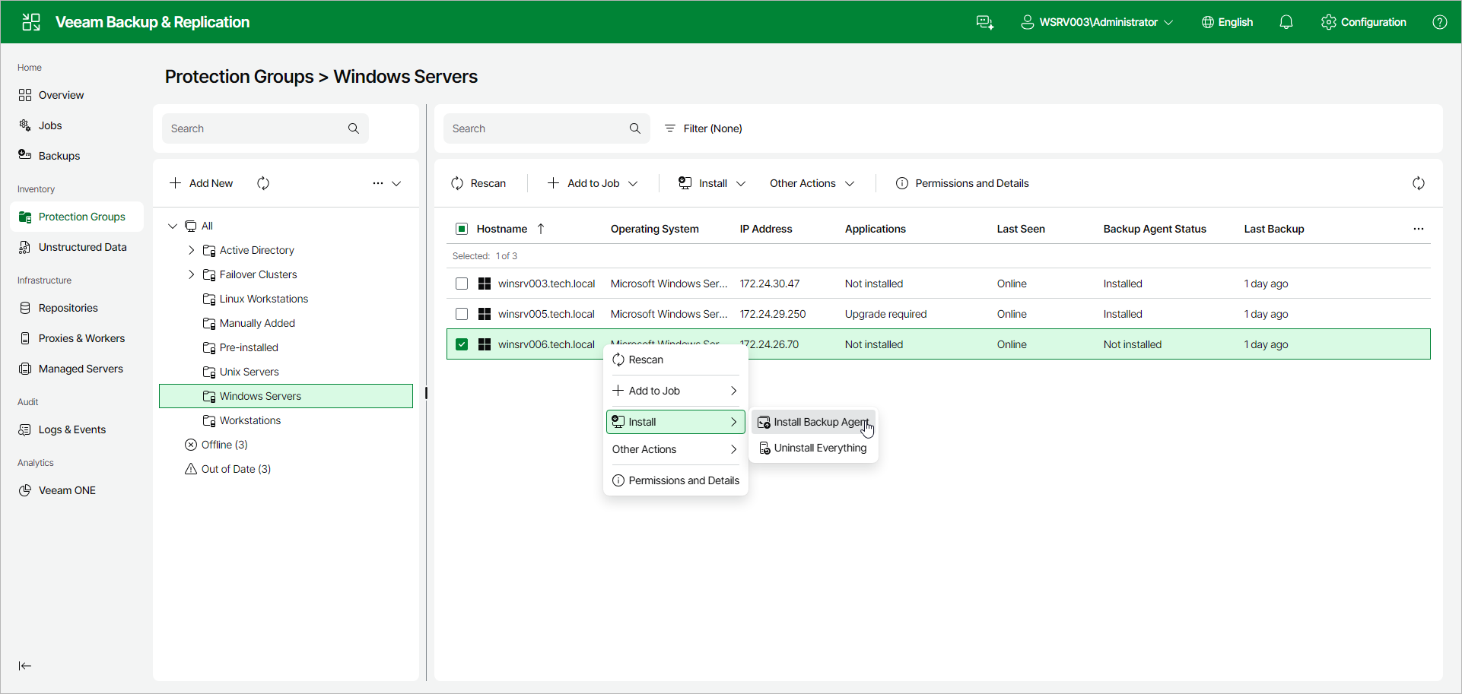Open the Add to Job toolbar dropdown
Screen dimensions: 1462x694
point(593,183)
